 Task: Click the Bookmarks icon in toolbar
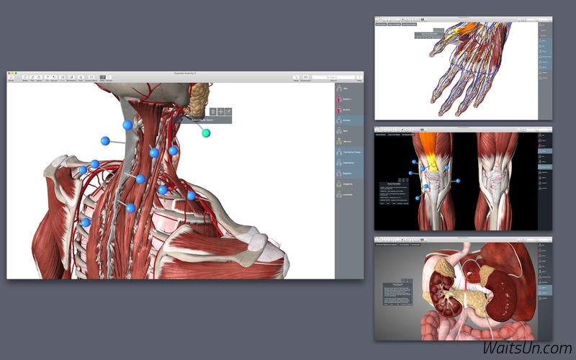(305, 78)
